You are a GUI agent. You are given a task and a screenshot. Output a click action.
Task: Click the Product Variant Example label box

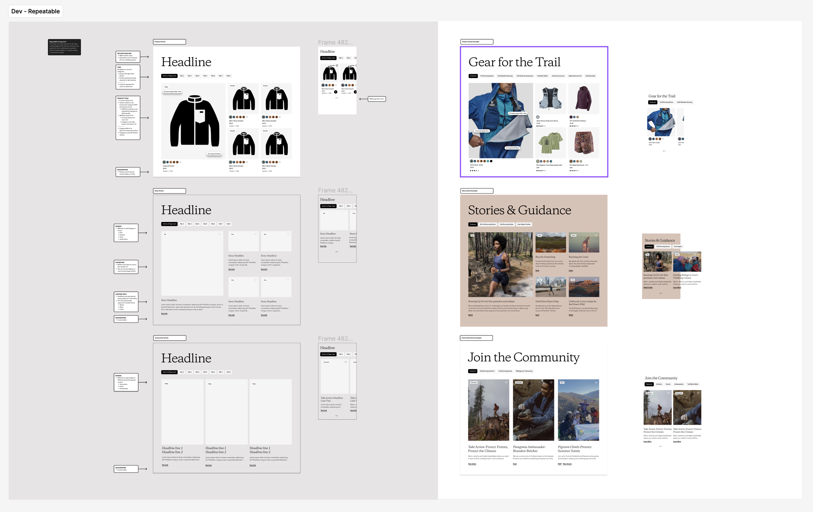coord(476,42)
